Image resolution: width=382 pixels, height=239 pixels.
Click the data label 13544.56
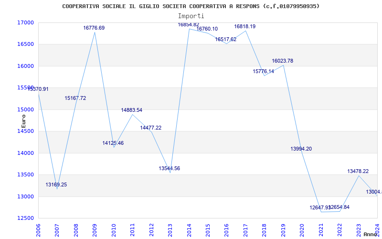170,168
